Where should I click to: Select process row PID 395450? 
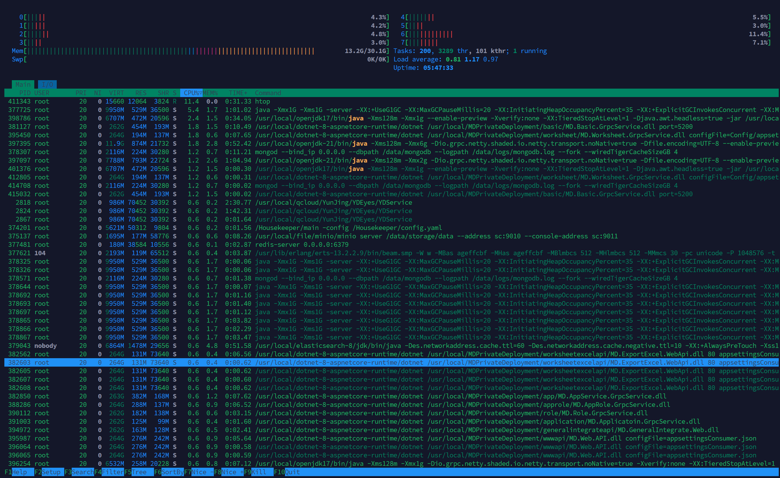(x=391, y=135)
